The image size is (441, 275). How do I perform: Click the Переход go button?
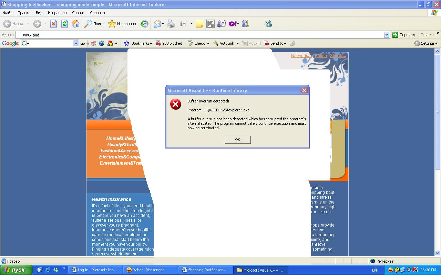(404, 35)
